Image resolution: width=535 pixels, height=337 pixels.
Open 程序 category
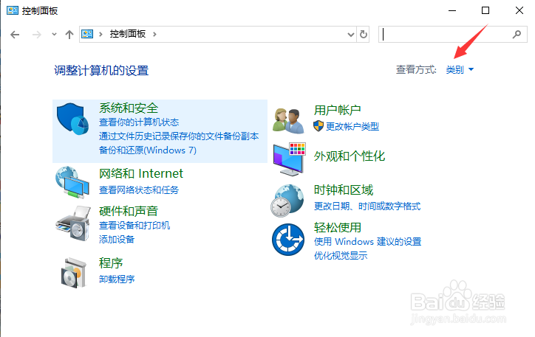pyautogui.click(x=111, y=263)
